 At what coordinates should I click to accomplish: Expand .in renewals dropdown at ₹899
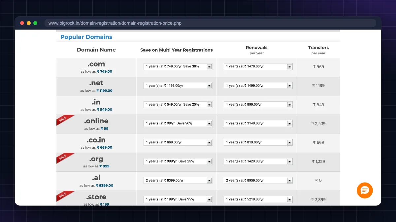tap(258, 105)
